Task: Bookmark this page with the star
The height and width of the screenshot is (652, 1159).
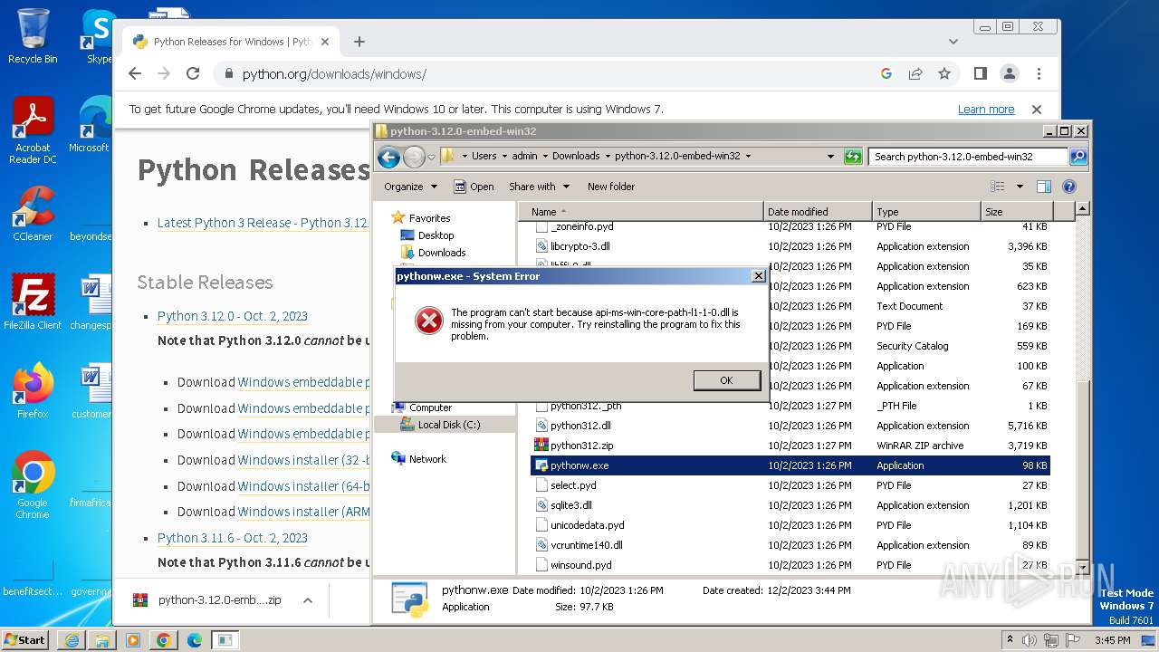Action: tap(944, 74)
